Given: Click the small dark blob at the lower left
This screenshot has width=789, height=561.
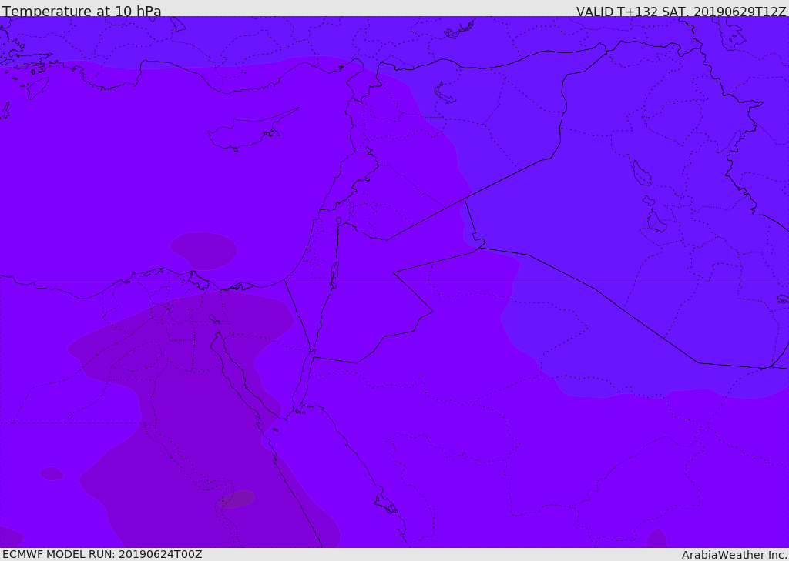Looking at the screenshot, I should (x=52, y=473).
